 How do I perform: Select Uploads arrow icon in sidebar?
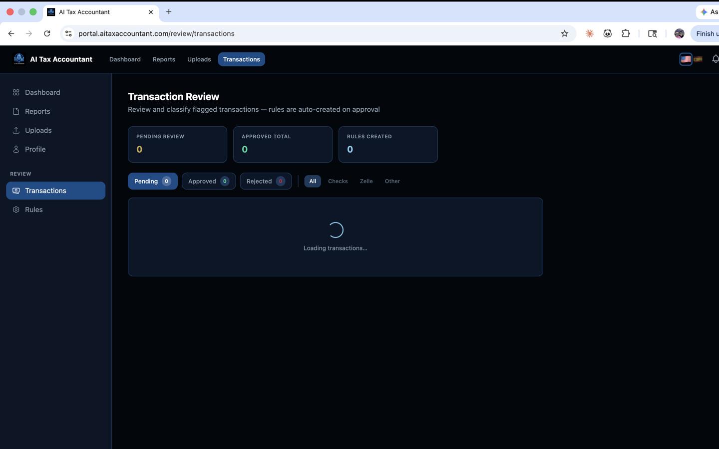tap(16, 130)
